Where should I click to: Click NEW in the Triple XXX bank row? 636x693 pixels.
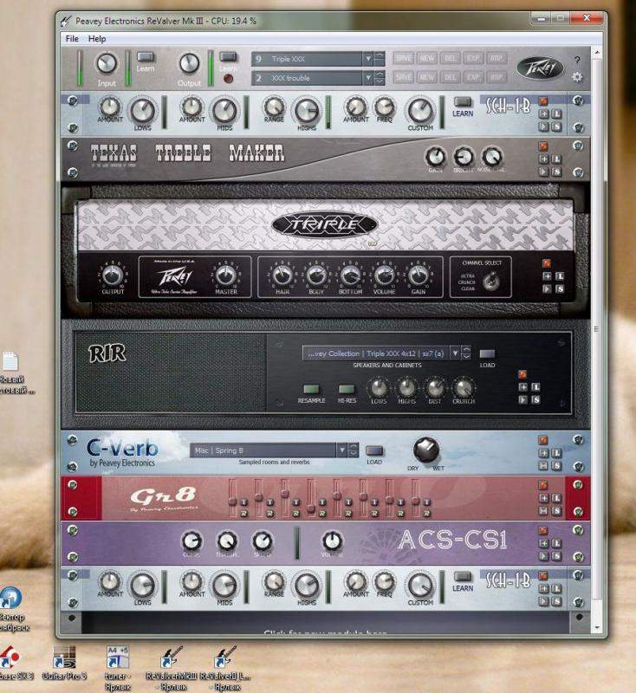pyautogui.click(x=426, y=58)
